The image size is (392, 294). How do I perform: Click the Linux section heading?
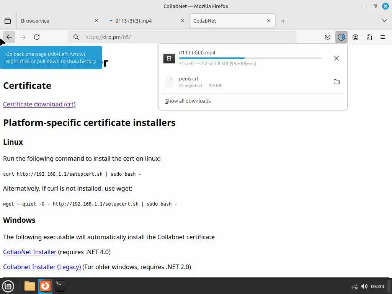click(x=13, y=142)
